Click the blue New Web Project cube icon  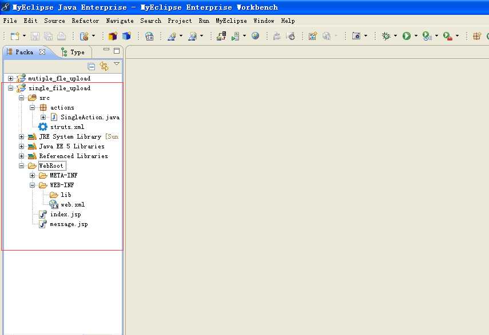tap(126, 36)
